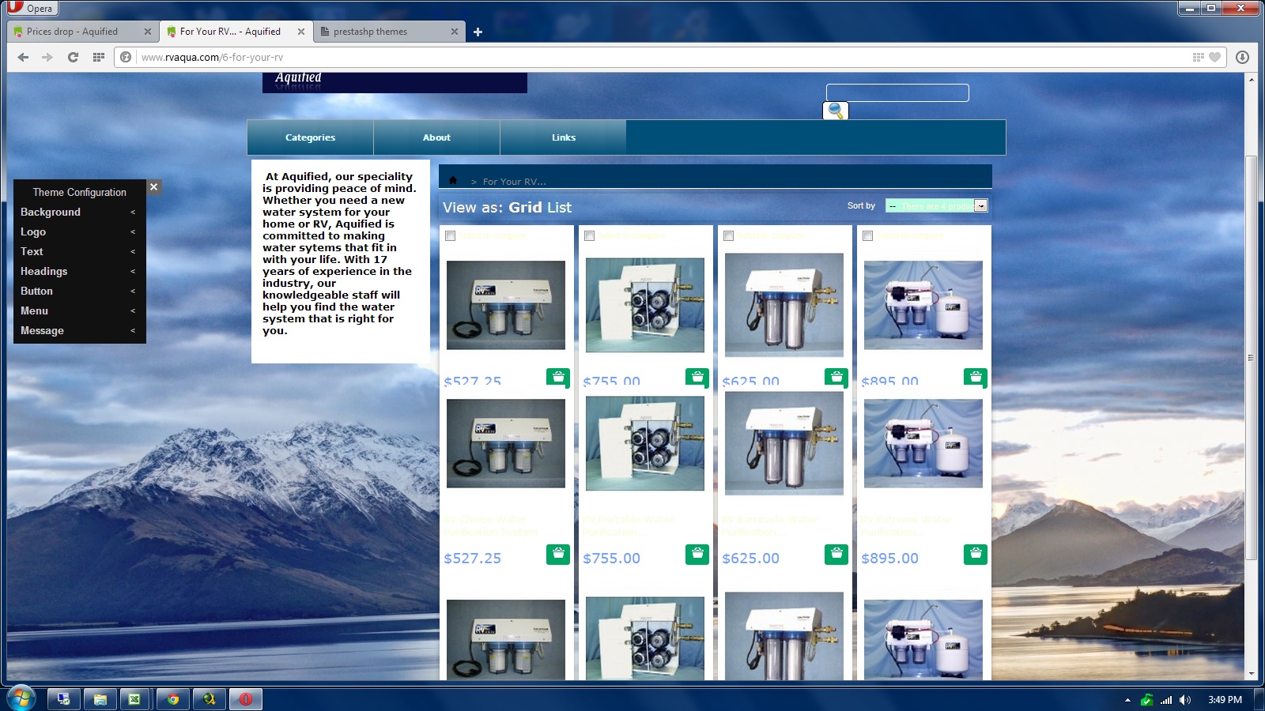The width and height of the screenshot is (1265, 711).
Task: Add the top $625.00 product to cart
Action: pos(836,377)
